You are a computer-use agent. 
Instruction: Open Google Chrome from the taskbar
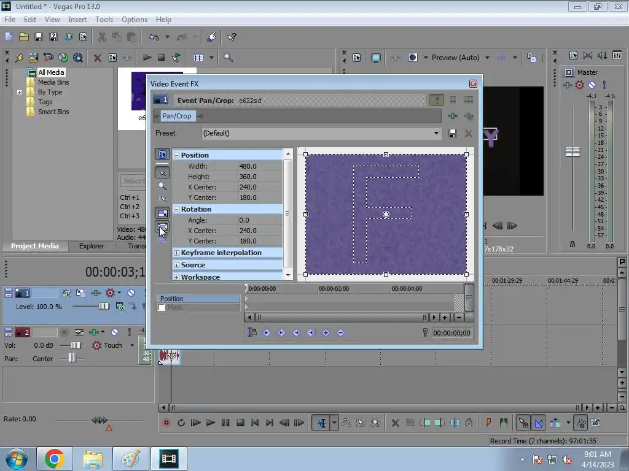tap(55, 459)
